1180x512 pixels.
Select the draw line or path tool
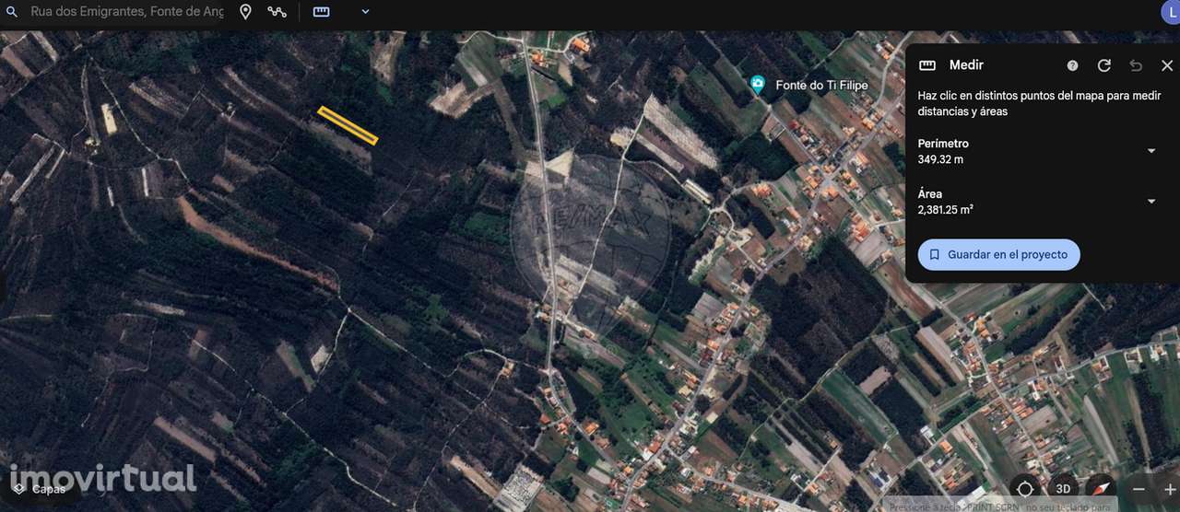[x=277, y=12]
